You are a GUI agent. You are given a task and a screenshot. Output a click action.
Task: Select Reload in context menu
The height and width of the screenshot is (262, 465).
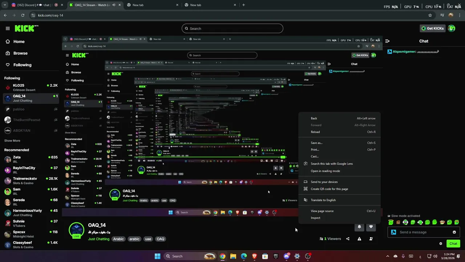point(340,132)
